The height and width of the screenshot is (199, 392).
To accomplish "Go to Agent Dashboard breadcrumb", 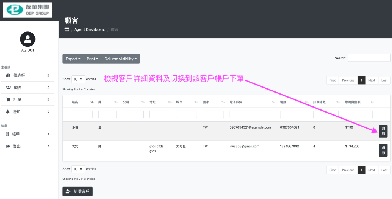I will [90, 29].
